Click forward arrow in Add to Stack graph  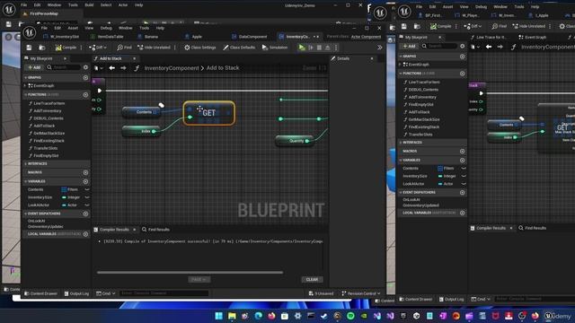click(x=123, y=68)
